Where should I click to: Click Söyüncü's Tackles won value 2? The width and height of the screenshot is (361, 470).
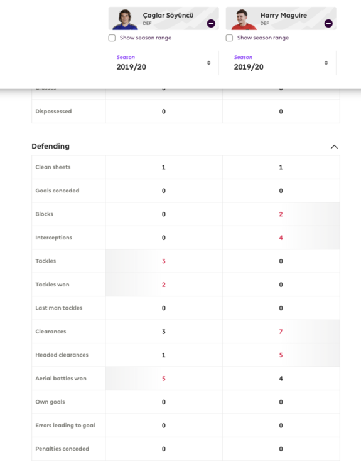(164, 285)
